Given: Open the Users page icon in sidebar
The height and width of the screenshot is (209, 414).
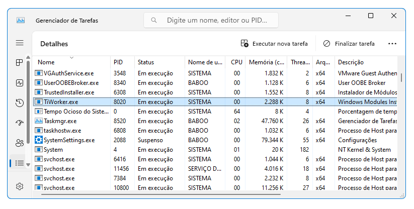Looking at the screenshot, I should pos(20,143).
